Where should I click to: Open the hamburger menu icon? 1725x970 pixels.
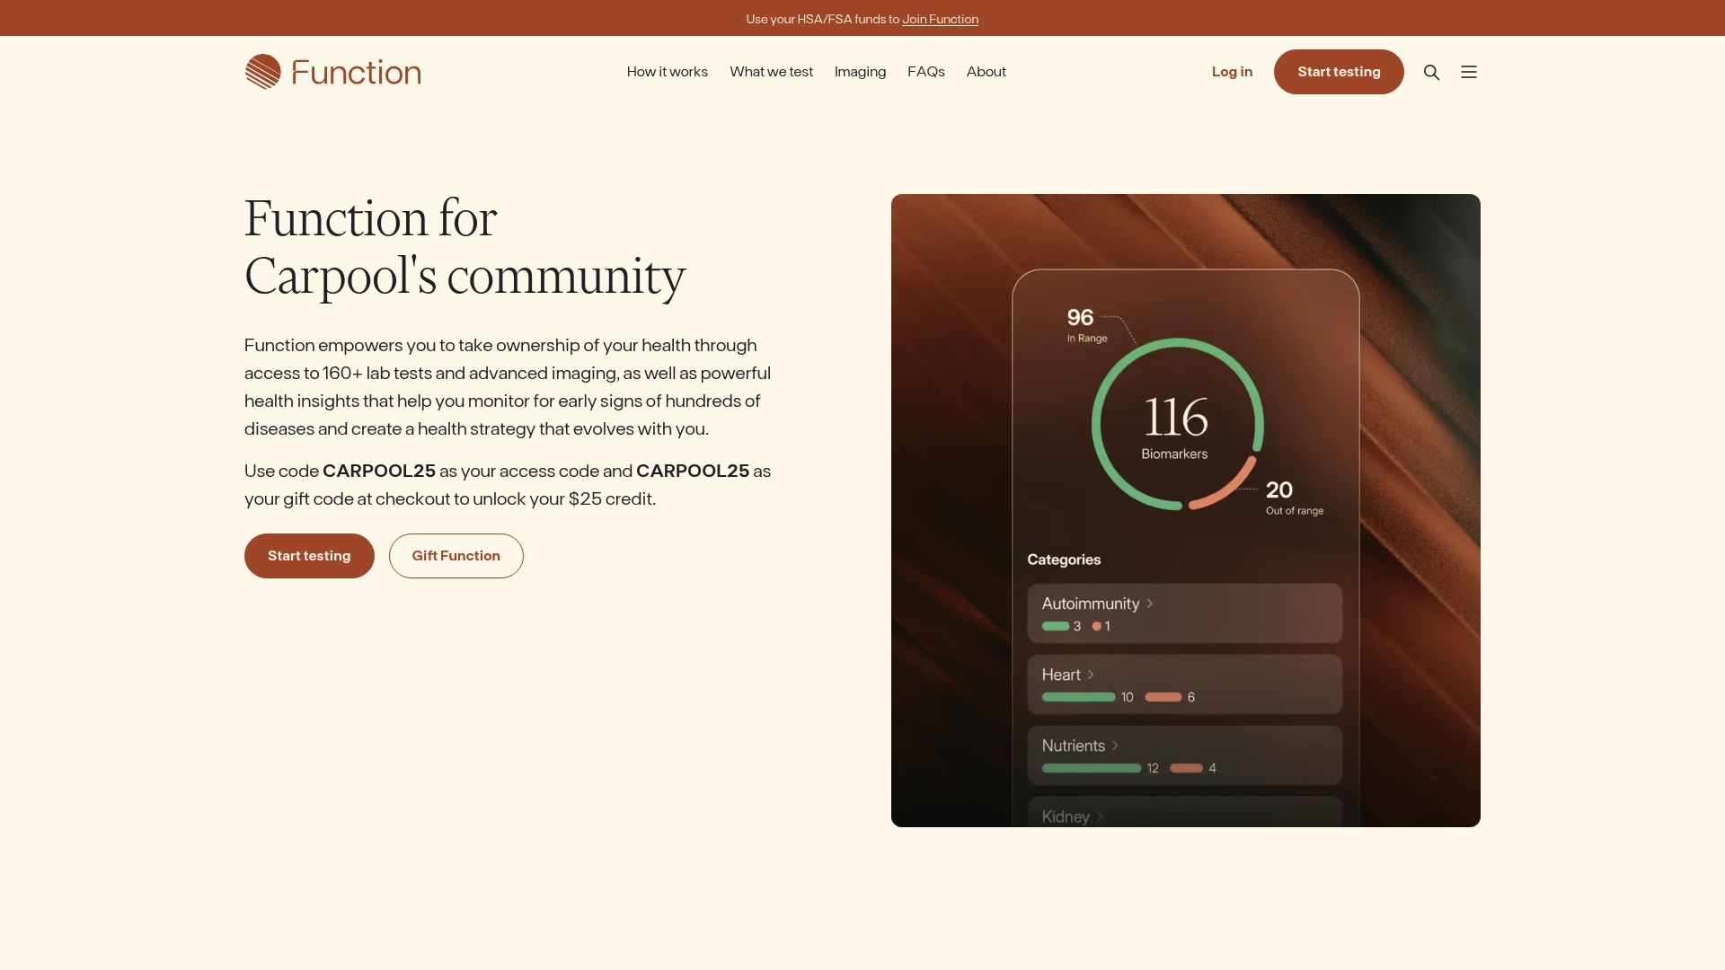1469,72
